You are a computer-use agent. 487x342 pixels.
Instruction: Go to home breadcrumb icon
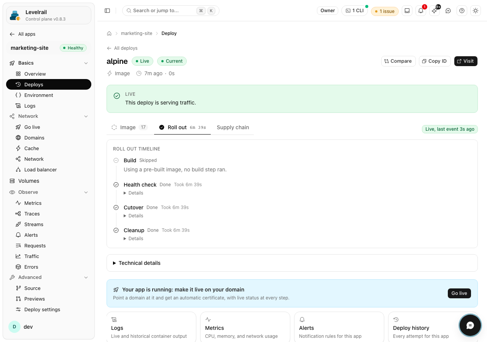pyautogui.click(x=109, y=33)
